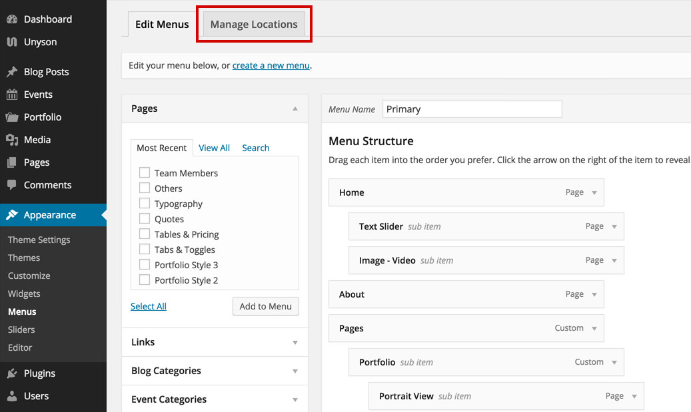The image size is (691, 412).
Task: Select the About menu item bar
Action: [x=466, y=294]
